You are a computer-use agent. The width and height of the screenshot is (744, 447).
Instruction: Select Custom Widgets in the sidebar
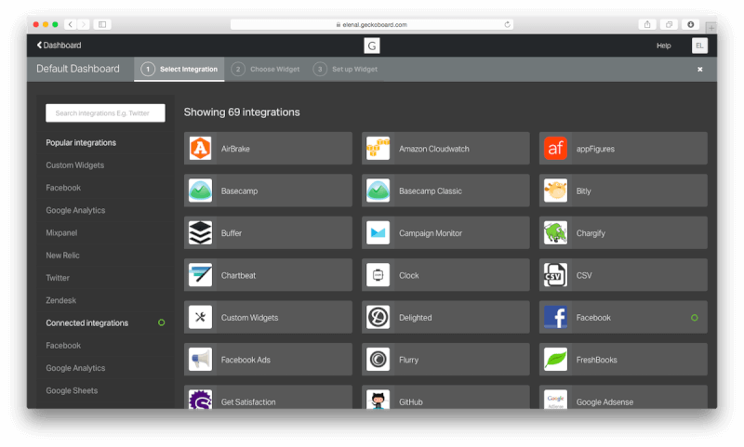(x=75, y=165)
